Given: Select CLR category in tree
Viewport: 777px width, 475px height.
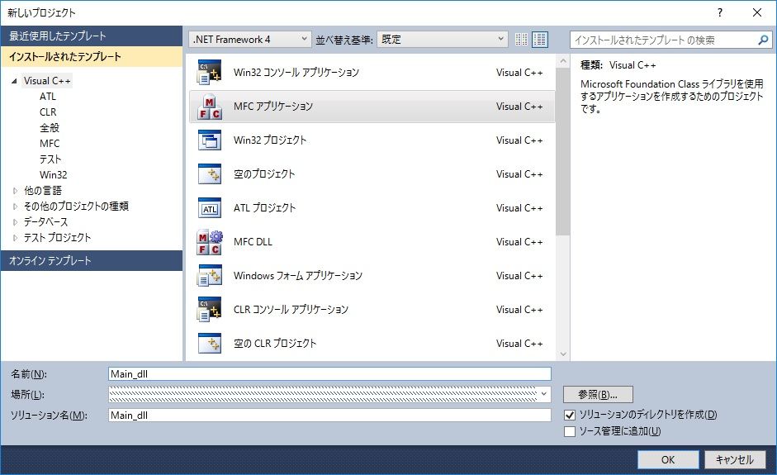Looking at the screenshot, I should [x=48, y=112].
